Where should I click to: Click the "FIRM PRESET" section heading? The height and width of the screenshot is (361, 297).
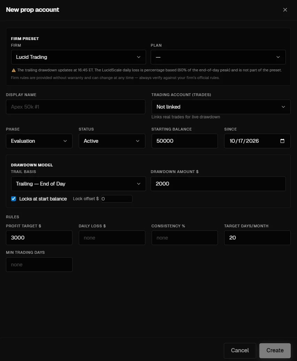tap(25, 39)
